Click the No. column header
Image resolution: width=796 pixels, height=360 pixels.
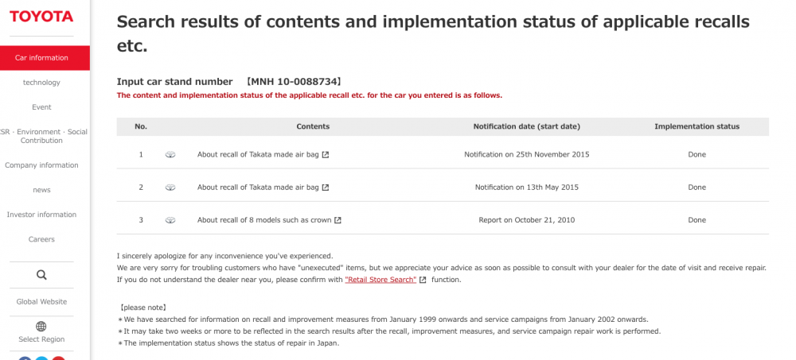click(x=141, y=127)
